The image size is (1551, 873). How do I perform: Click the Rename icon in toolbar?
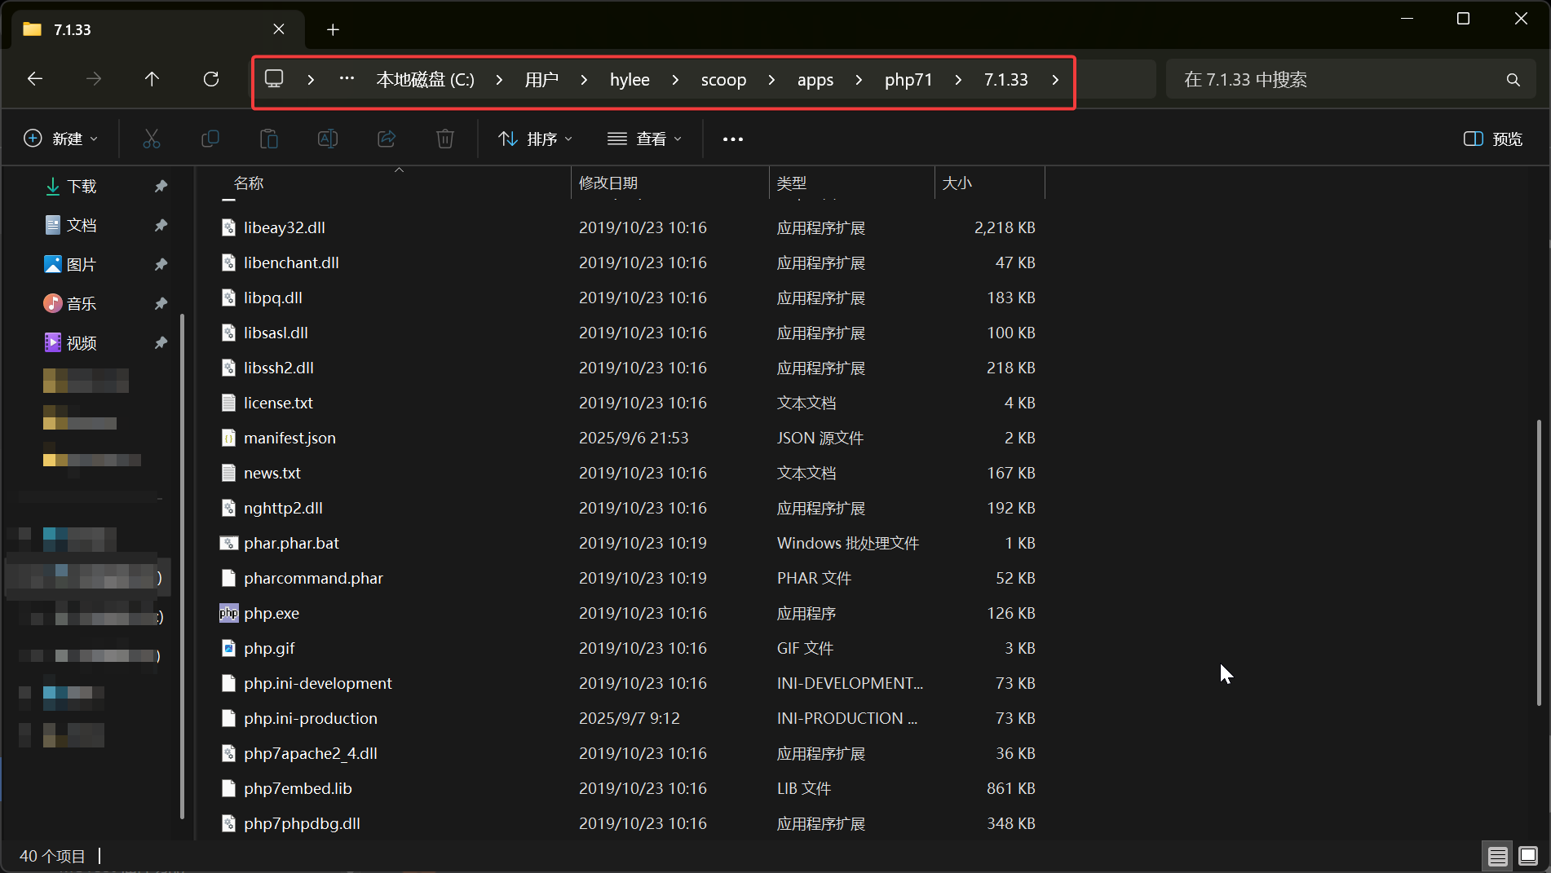pyautogui.click(x=328, y=139)
